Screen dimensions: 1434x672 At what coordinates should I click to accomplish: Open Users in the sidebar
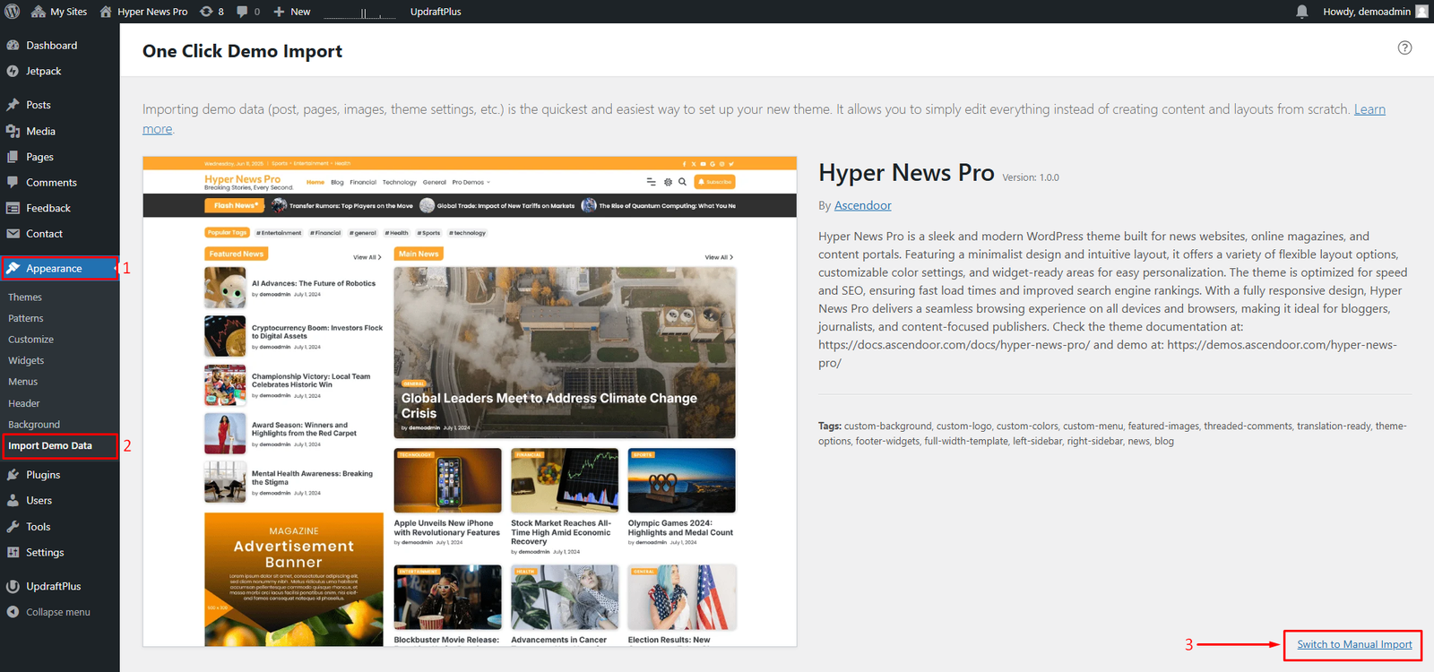point(39,501)
